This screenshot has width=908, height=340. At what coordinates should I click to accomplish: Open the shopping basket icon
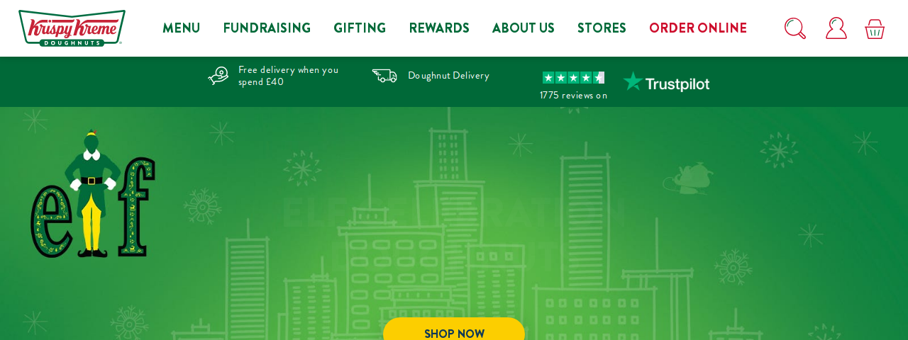click(x=875, y=29)
